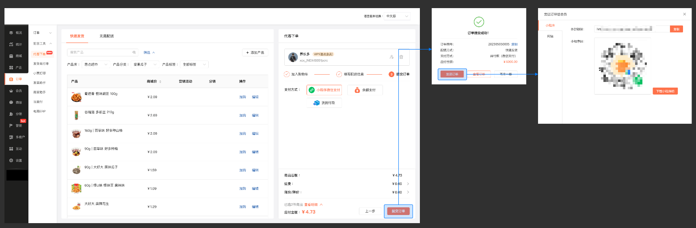
Task: Open 发货易打单 submenu item
Action: point(41,64)
